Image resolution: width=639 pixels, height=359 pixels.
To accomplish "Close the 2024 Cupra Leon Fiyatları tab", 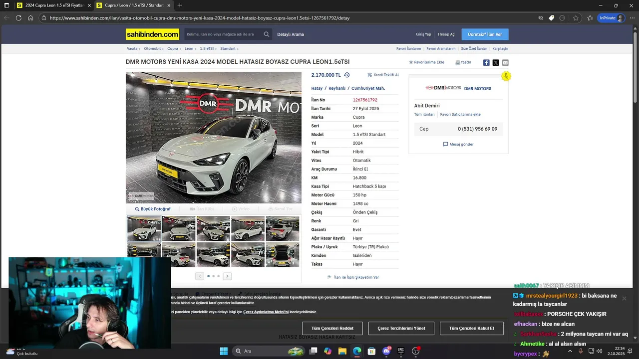I will click(x=89, y=5).
